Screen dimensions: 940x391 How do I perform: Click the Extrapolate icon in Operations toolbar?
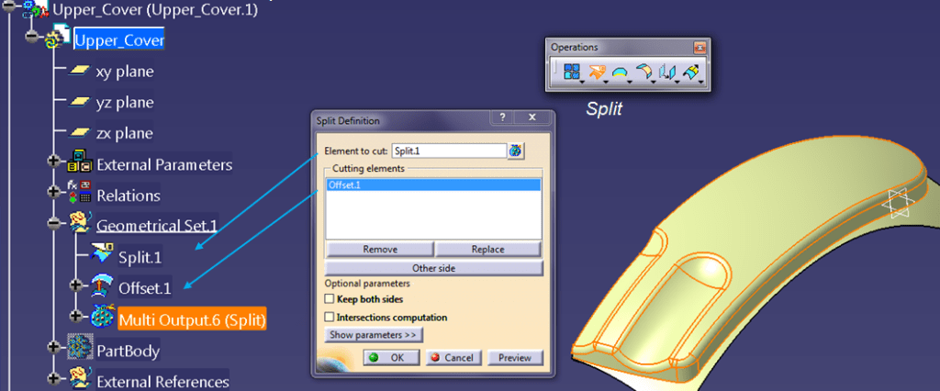(x=691, y=72)
